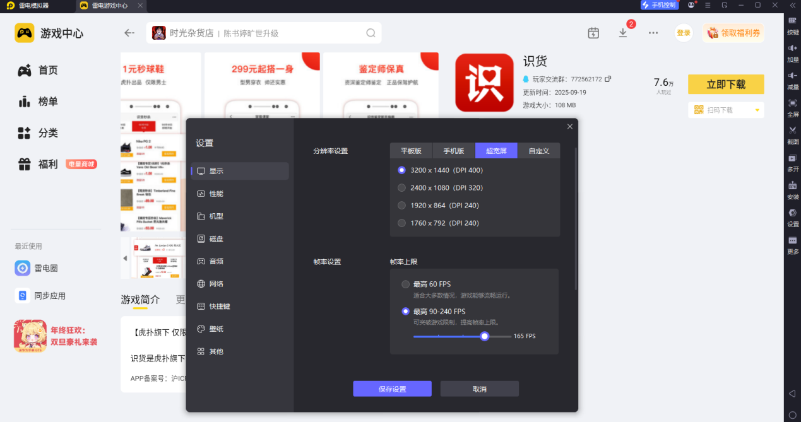The width and height of the screenshot is (801, 422).
Task: Open the account avatar icon in title bar
Action: click(691, 5)
